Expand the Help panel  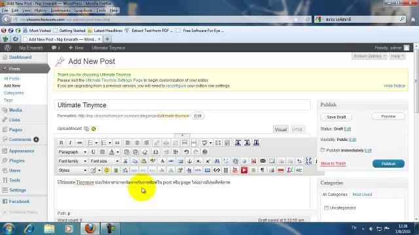click(397, 56)
